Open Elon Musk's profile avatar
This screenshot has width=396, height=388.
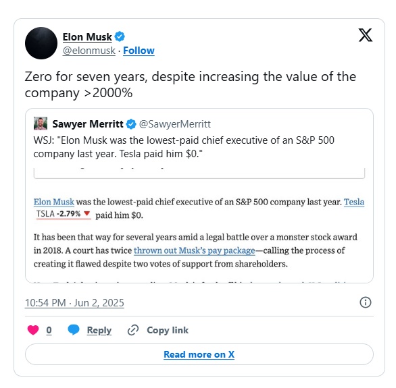click(x=41, y=43)
